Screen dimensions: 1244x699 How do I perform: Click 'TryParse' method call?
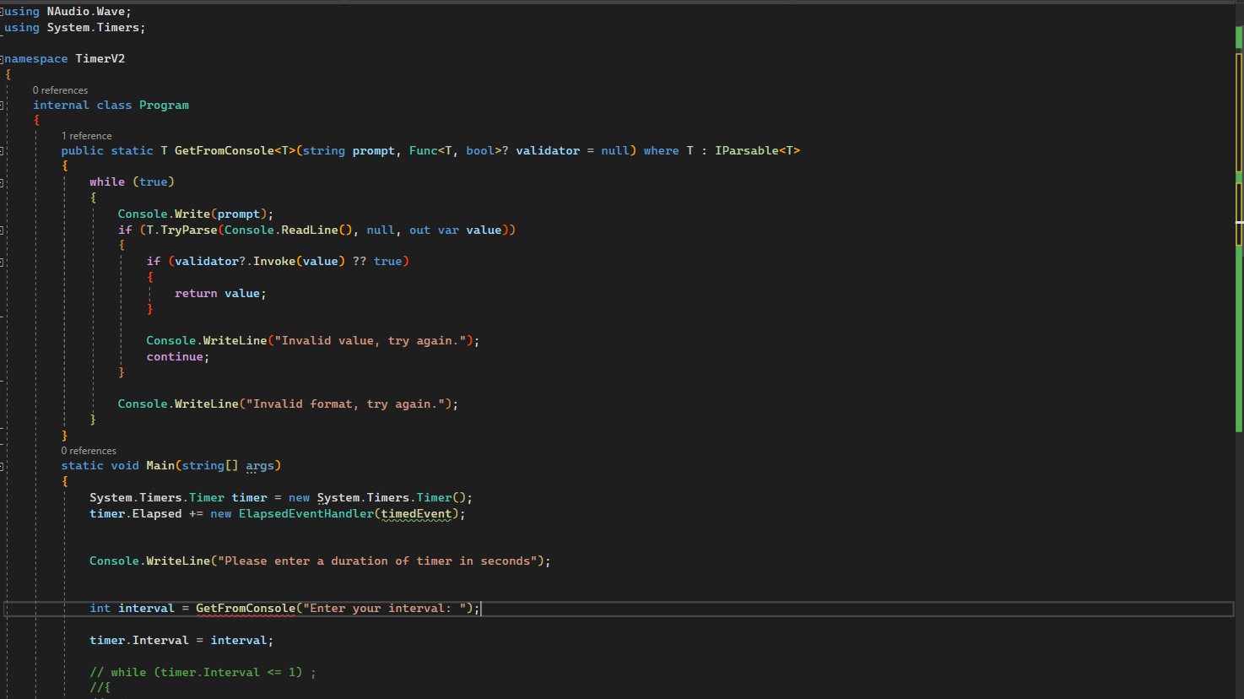tap(188, 230)
